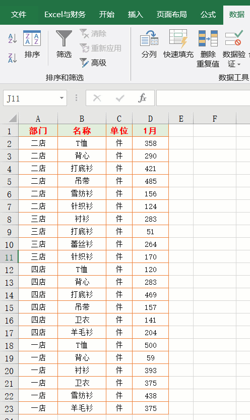Click 卫衣 cell in row 16
This screenshot has width=250, height=420.
(x=82, y=320)
